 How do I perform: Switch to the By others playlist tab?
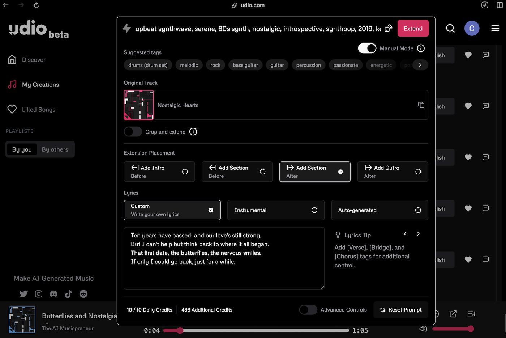(x=55, y=149)
